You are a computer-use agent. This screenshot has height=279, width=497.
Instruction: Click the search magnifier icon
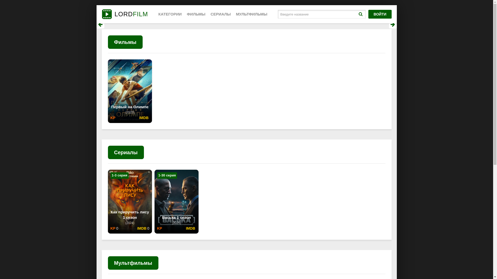point(360,14)
